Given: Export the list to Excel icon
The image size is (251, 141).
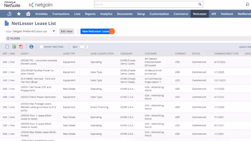Looking at the screenshot, I should [14, 47].
